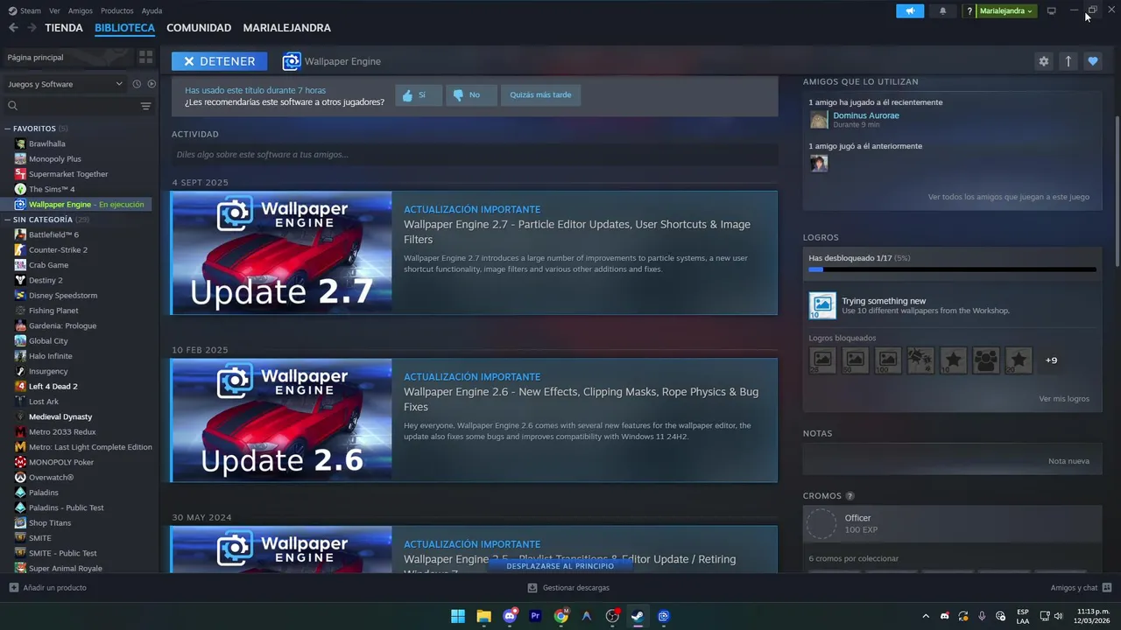Image resolution: width=1121 pixels, height=630 pixels.
Task: Select Destiny 2 in the library list
Action: pyautogui.click(x=46, y=280)
